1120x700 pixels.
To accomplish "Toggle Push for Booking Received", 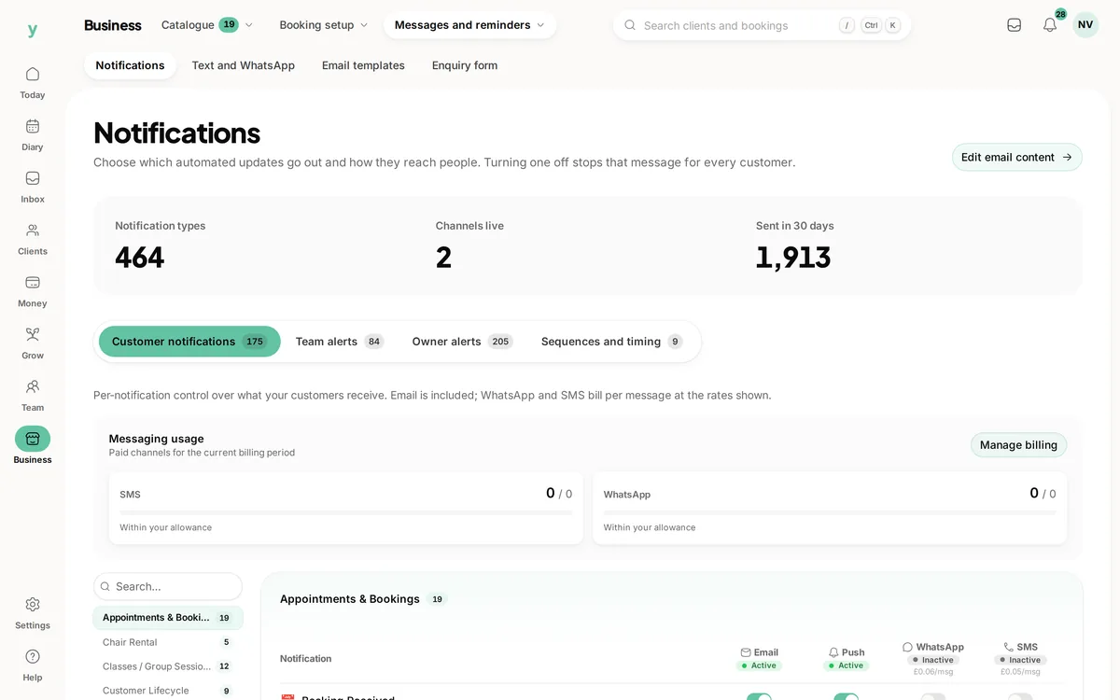I will coord(847,696).
